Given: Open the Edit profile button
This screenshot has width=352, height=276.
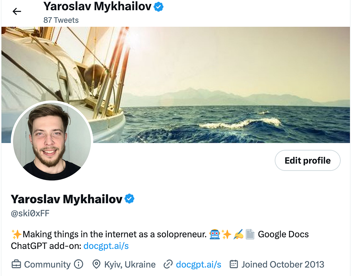Looking at the screenshot, I should coord(308,161).
